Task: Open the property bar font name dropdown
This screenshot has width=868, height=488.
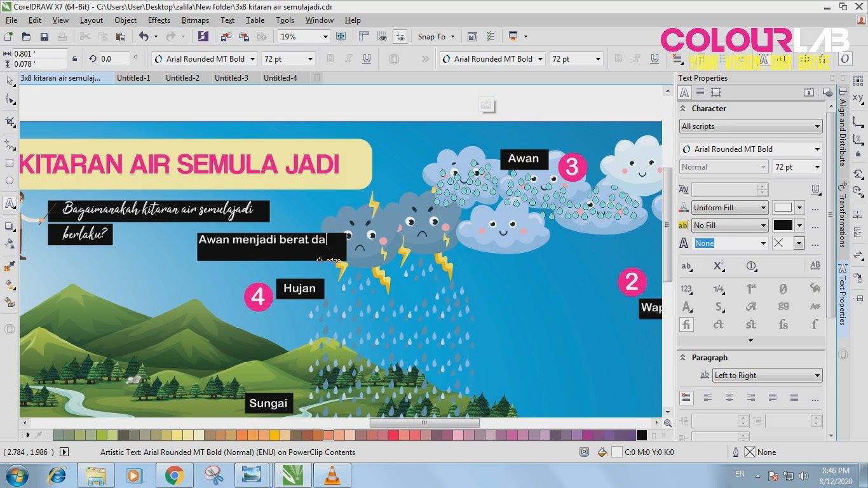Action: coord(252,59)
